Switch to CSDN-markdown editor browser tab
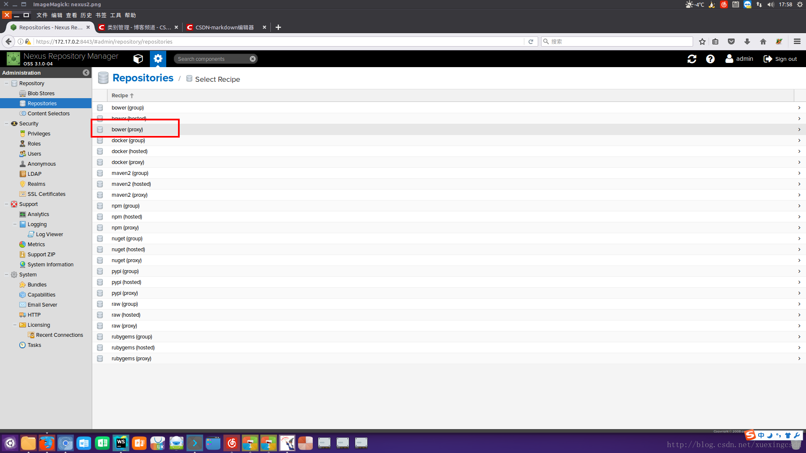The width and height of the screenshot is (806, 453). (x=227, y=27)
